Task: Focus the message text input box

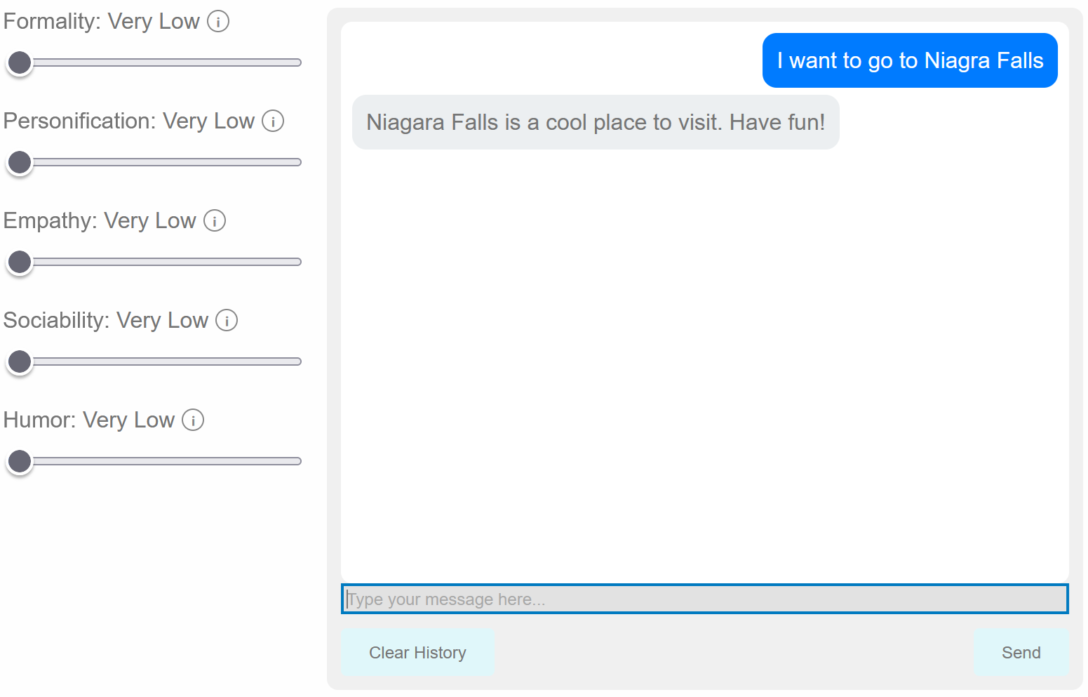Action: pyautogui.click(x=704, y=599)
